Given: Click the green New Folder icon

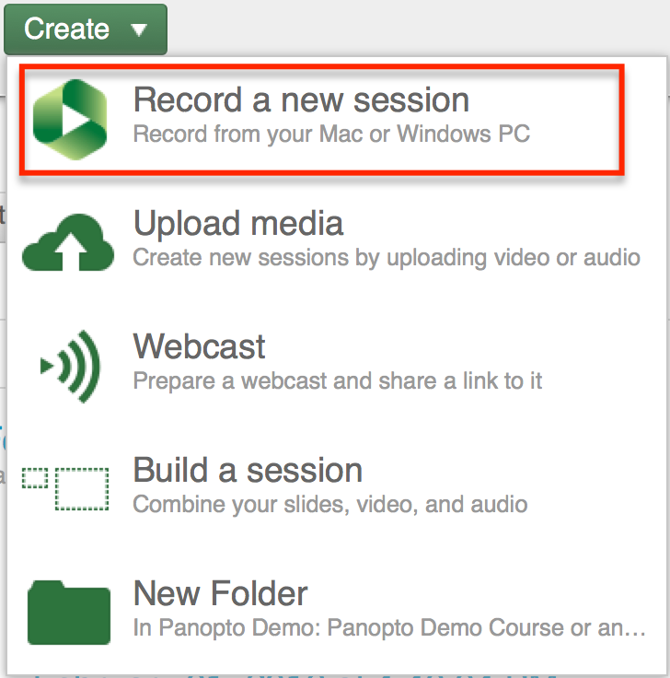Looking at the screenshot, I should 69,612.
